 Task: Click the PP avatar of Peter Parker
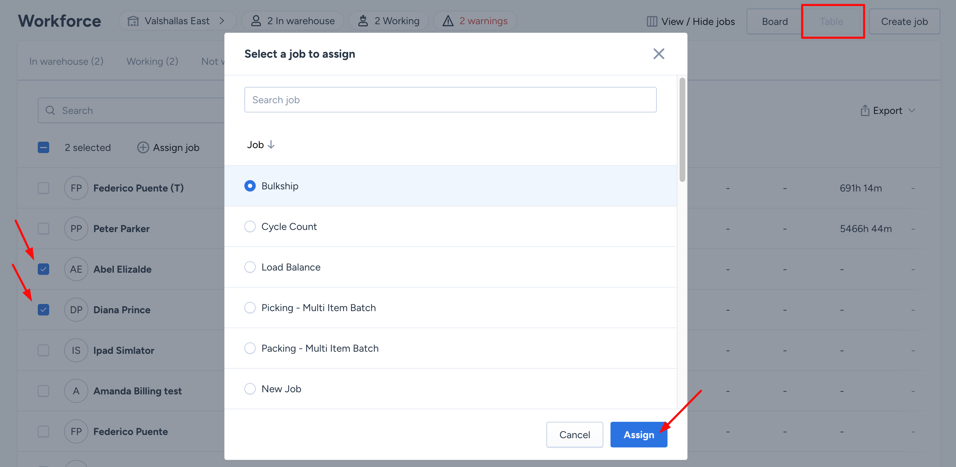(76, 229)
